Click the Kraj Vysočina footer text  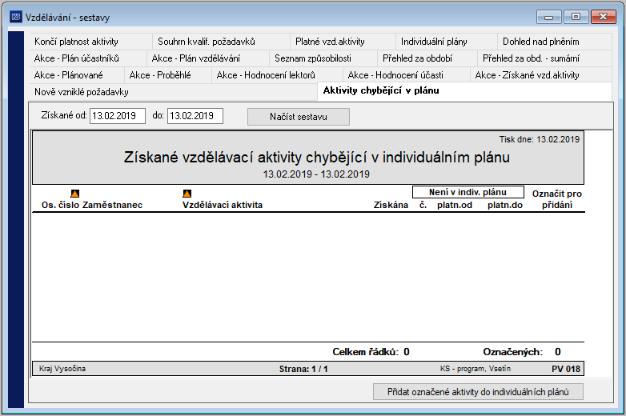click(62, 369)
